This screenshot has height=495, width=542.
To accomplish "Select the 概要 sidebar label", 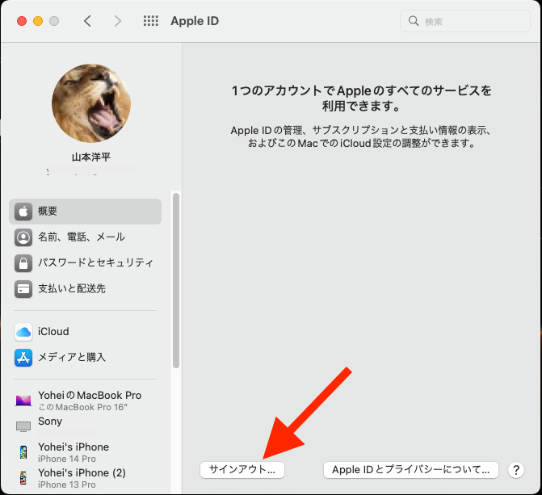I will coord(48,211).
